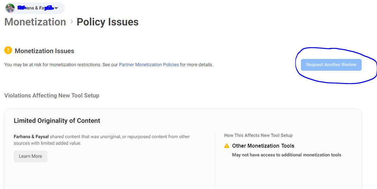Image resolution: width=377 pixels, height=189 pixels.
Task: Click the Violations Affecting New Tool Setup heading
Action: (52, 95)
